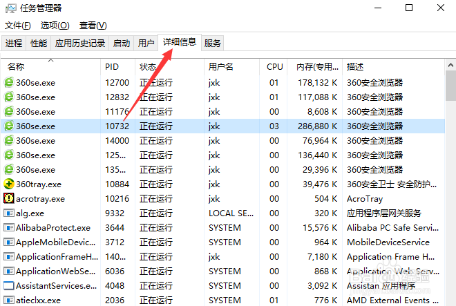Click the 360tray.exe yellow plus icon
456x306 pixels.
click(x=9, y=184)
